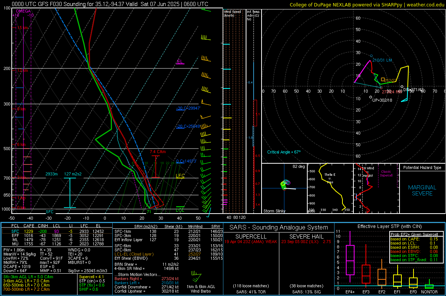Click the 'Potential Hazard Type' header
446x296 pixels.
pos(422,167)
